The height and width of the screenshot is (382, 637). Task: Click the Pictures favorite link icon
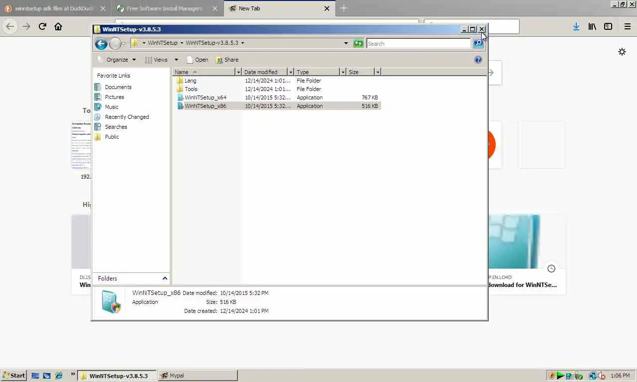tap(98, 97)
